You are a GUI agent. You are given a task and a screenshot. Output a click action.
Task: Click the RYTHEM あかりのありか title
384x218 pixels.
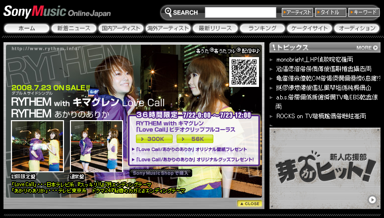(60, 114)
